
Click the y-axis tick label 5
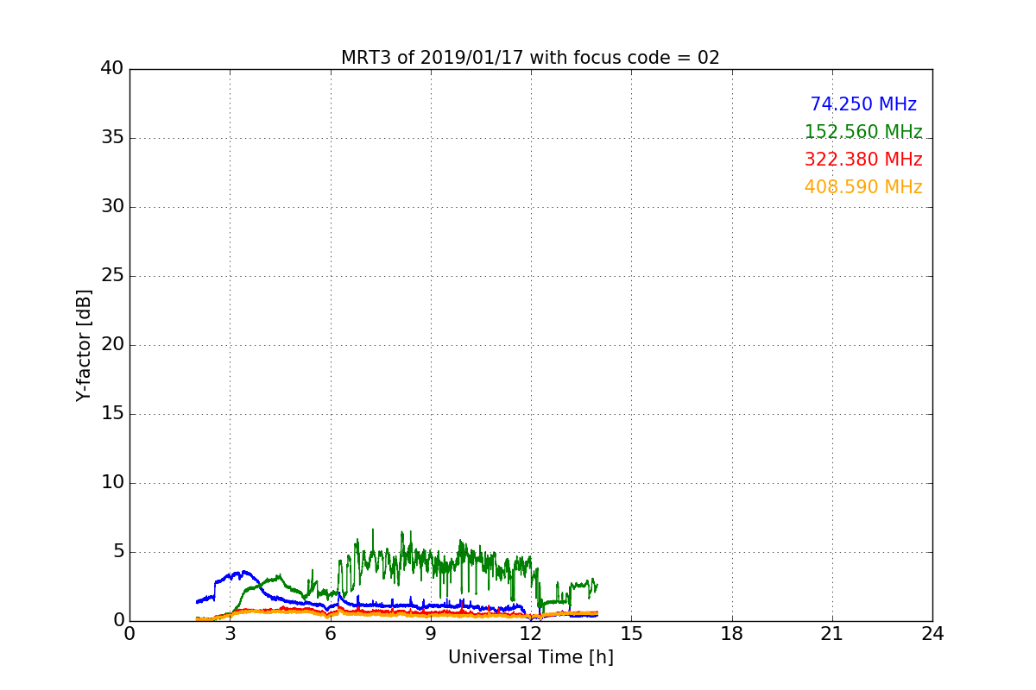click(117, 552)
